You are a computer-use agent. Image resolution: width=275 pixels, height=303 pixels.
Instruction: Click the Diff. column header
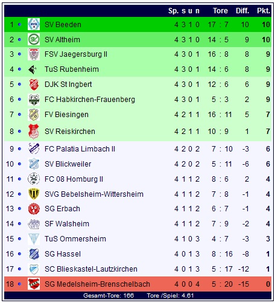(x=242, y=11)
